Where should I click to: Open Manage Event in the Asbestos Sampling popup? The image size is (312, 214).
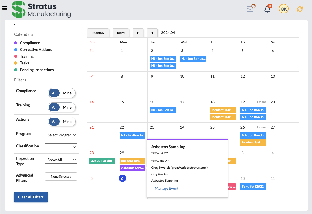tap(167, 188)
